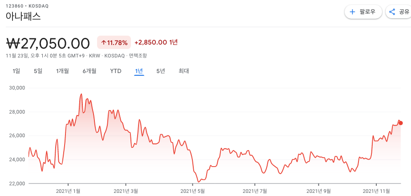Screen dimensions: 411x196
Task: Click the 2021년 9월 x-axis label
Action: 318,191
